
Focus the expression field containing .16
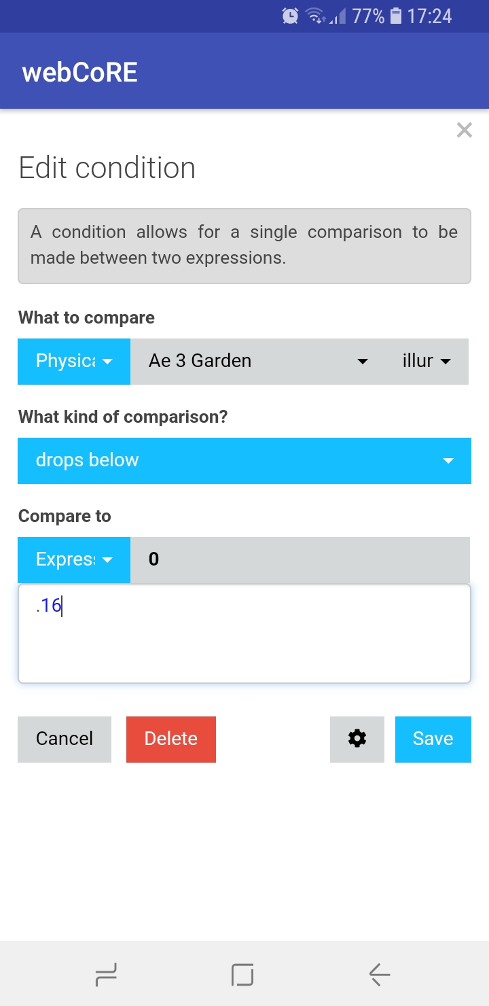(x=244, y=634)
